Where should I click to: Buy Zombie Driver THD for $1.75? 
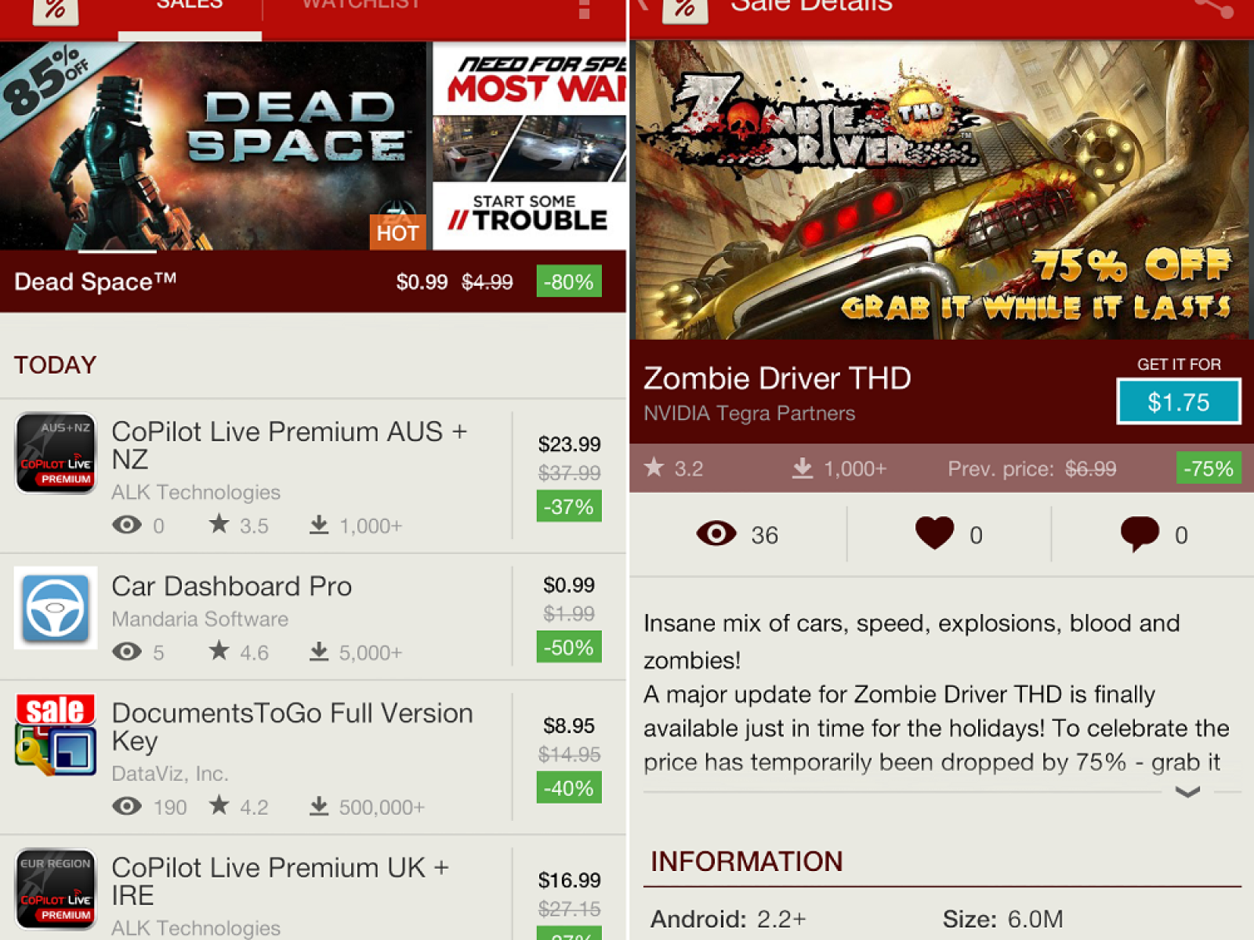click(1179, 402)
